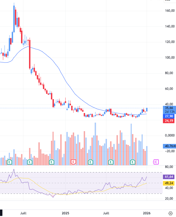Open green earnings marker just left of 2025
Viewport: 176px width, 217px height.
click(52, 162)
